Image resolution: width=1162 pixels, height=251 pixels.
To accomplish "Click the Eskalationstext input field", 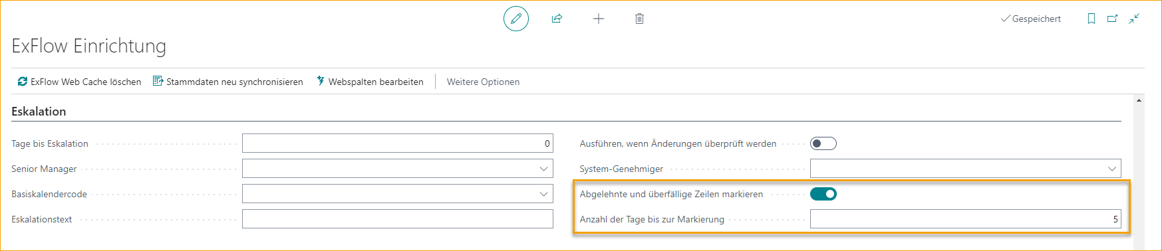I will click(398, 219).
